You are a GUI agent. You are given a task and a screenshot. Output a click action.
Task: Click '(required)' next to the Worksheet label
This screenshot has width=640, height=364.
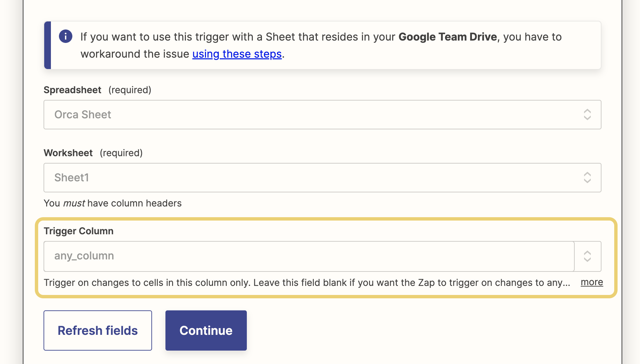pyautogui.click(x=121, y=153)
